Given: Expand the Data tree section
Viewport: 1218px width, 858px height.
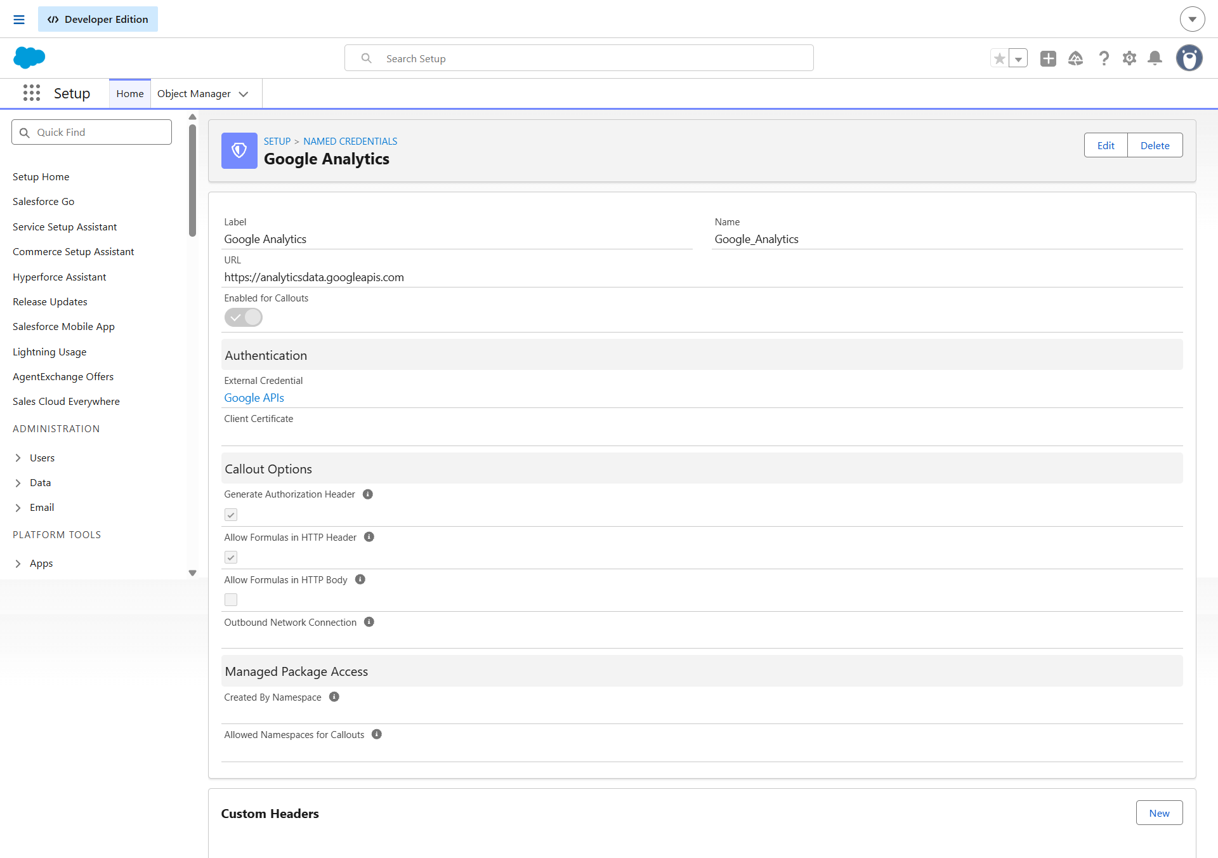Looking at the screenshot, I should 18,483.
